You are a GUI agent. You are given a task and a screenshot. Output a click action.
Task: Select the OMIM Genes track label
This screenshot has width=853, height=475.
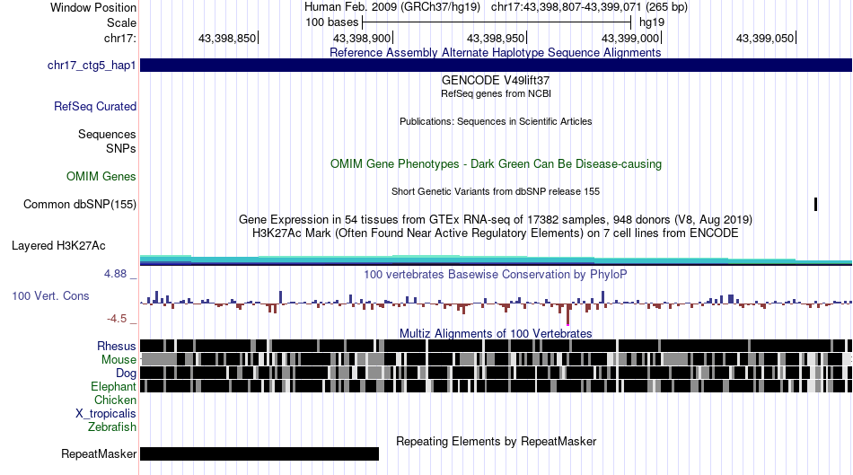tap(101, 176)
